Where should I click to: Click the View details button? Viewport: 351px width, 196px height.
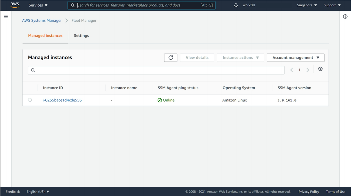(197, 58)
